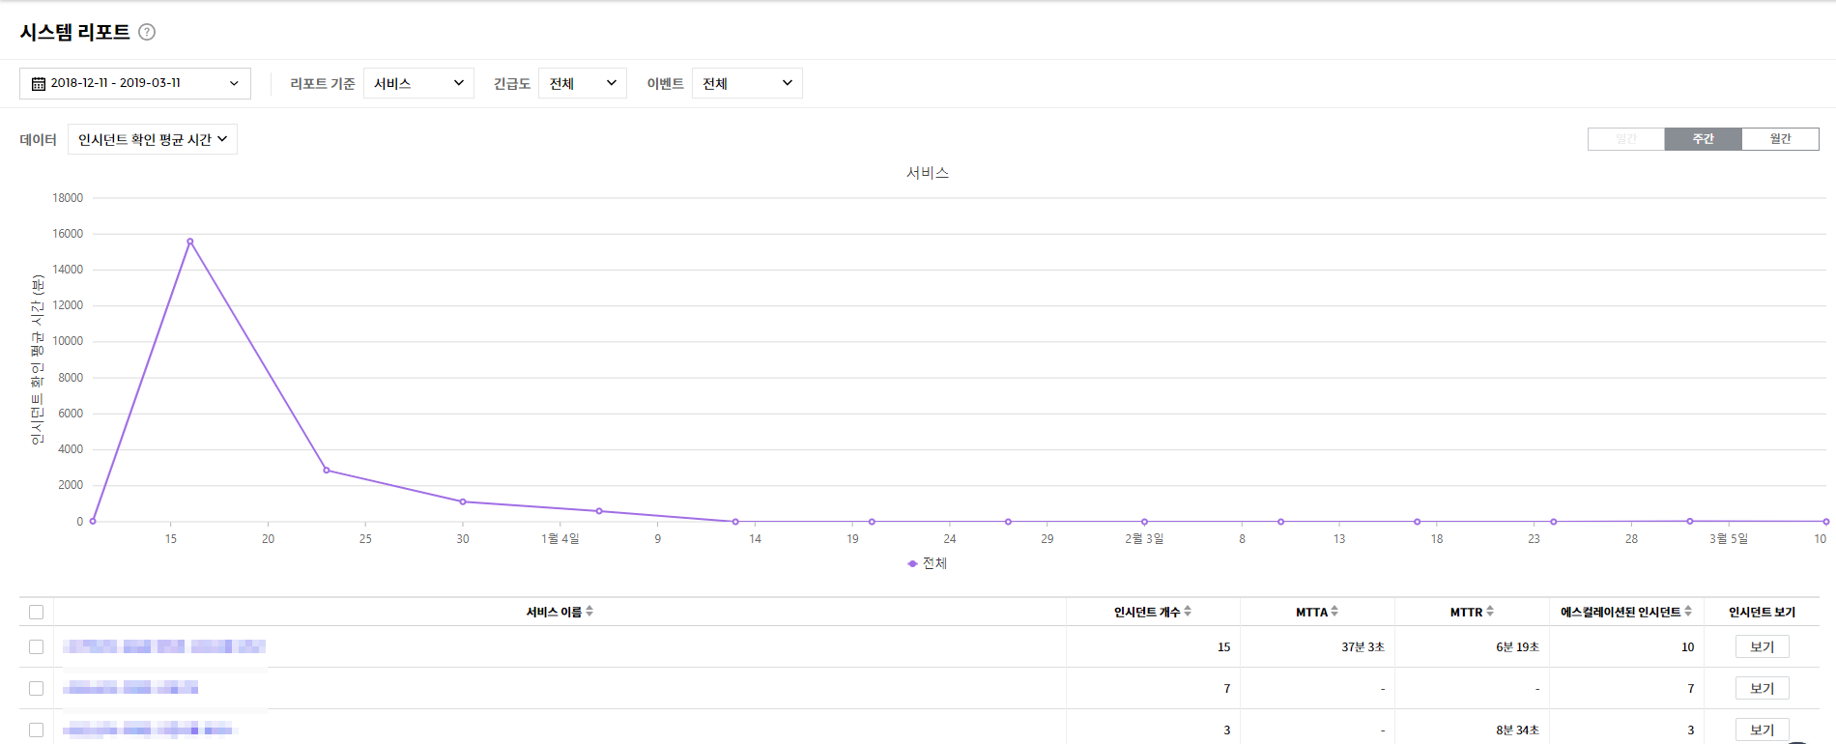
Task: Select the first service row checkbox
Action: (37, 647)
